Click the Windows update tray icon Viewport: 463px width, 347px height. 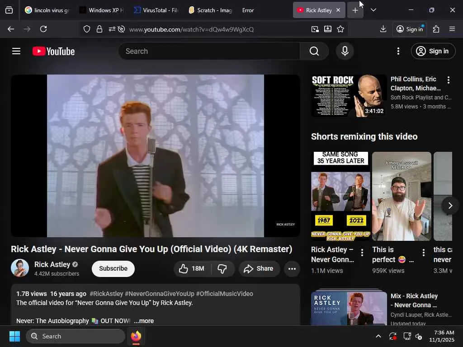[393, 336]
